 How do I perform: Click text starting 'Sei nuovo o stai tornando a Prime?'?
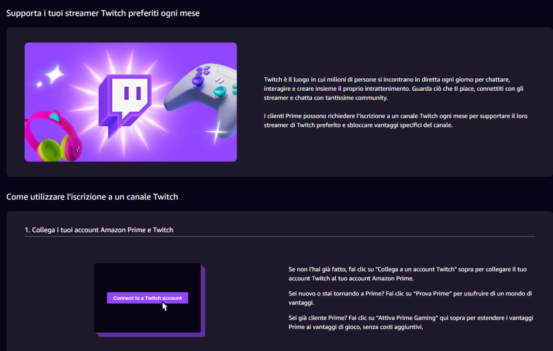coord(410,298)
